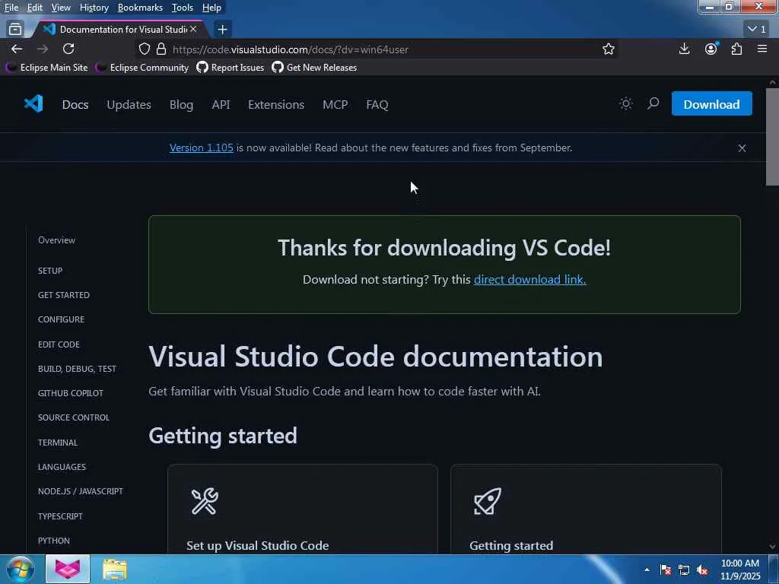Screen dimensions: 779x584
Task: Expand TERMINAL sidebar section
Action: click(58, 443)
